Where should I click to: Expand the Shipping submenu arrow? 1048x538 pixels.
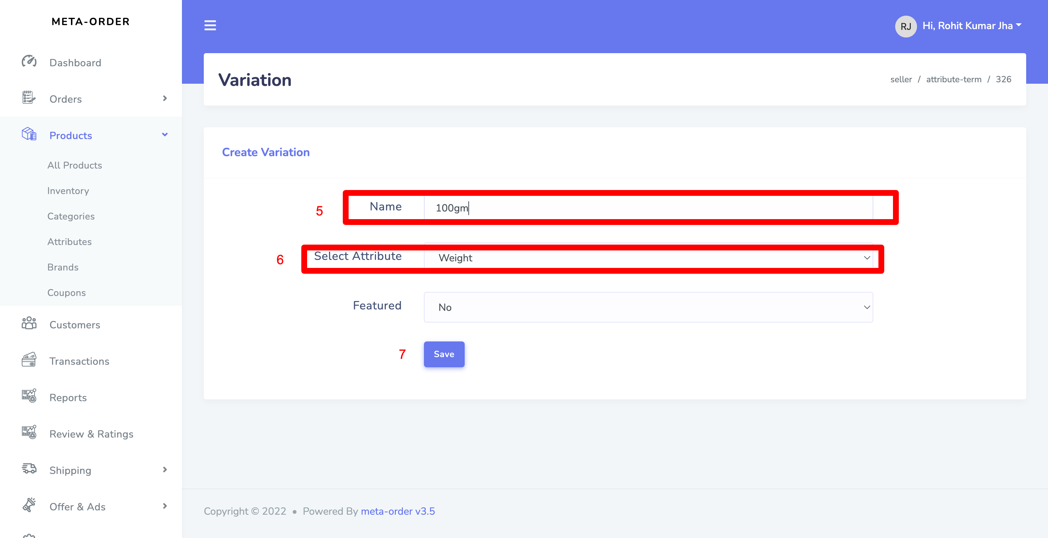tap(165, 470)
